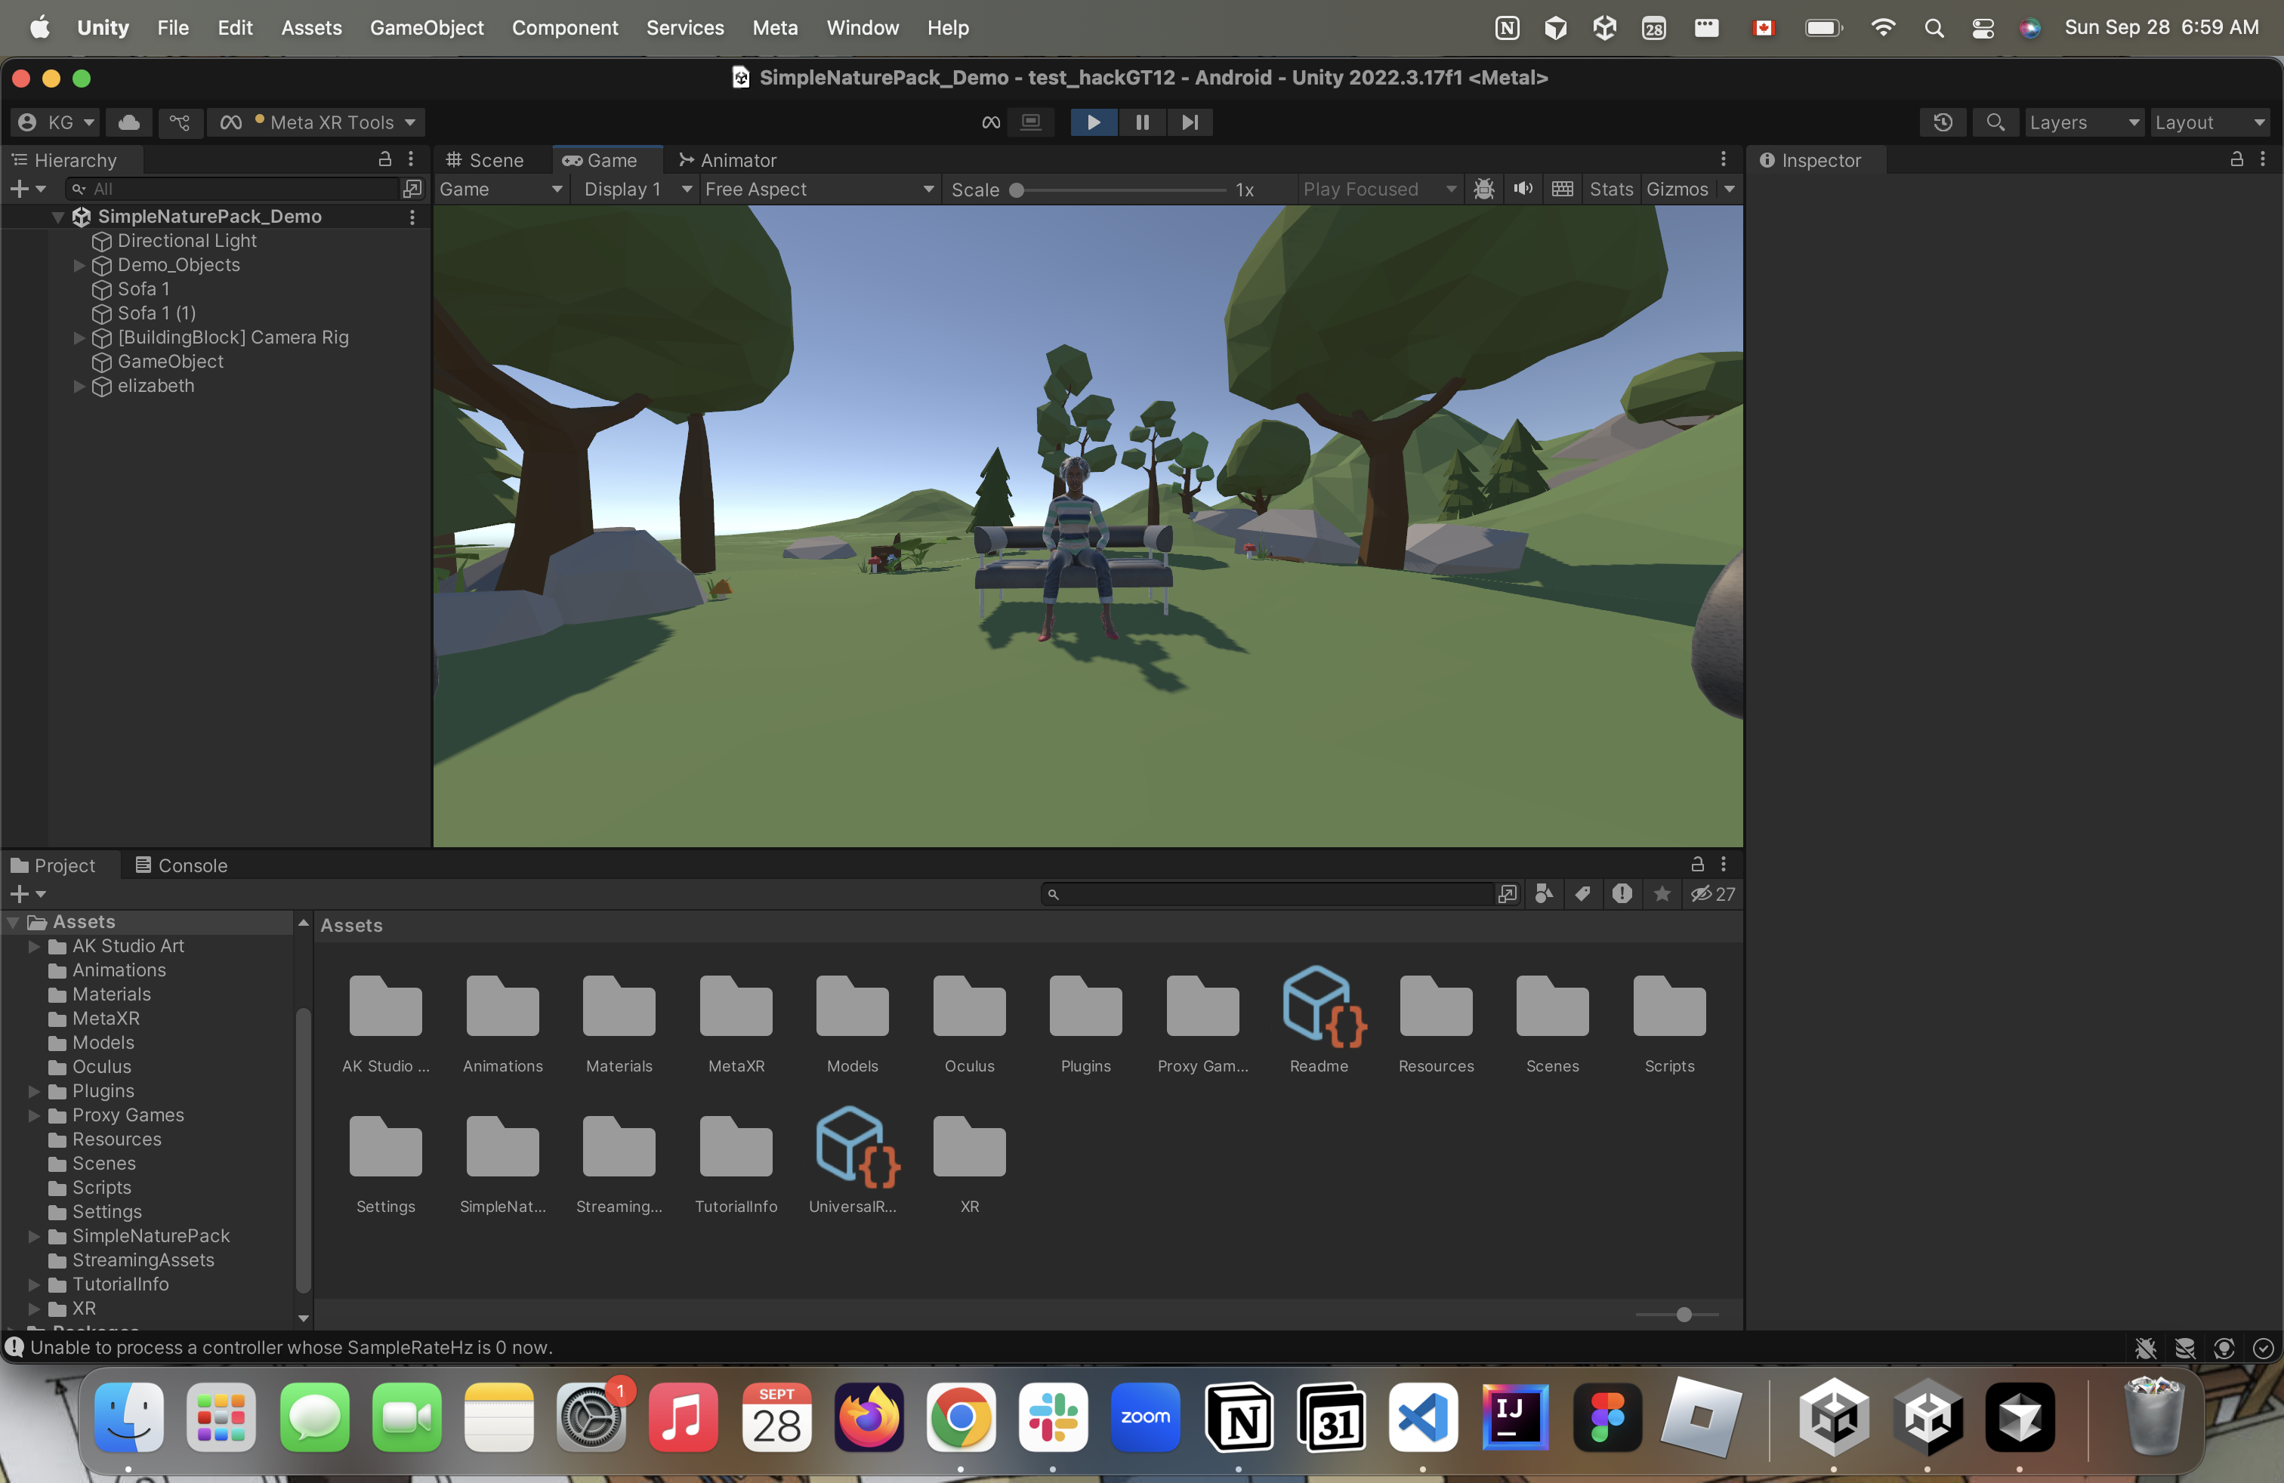This screenshot has height=1483, width=2284.
Task: Toggle Game view audio mute
Action: pos(1523,189)
